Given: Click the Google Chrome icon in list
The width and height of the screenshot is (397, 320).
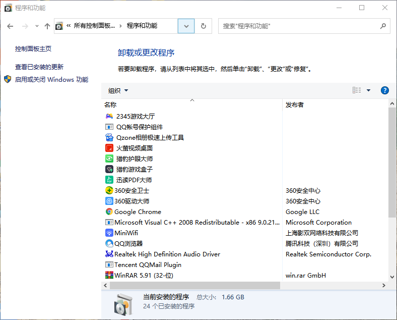Looking at the screenshot, I should [x=109, y=212].
